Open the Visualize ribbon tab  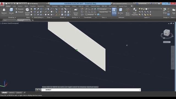click(x=33, y=6)
